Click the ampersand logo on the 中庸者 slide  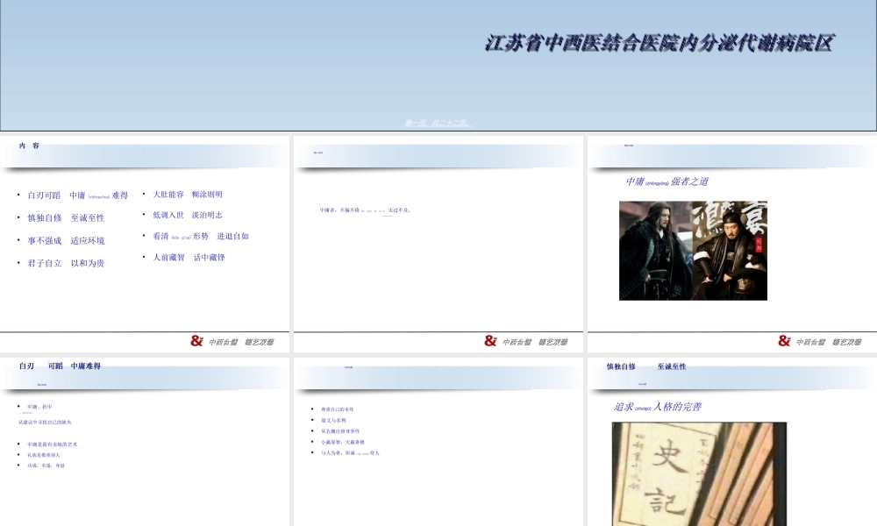490,340
